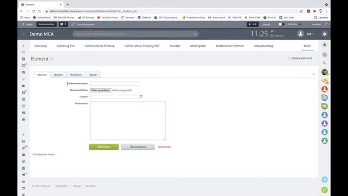The width and height of the screenshot is (348, 196).
Task: Switch to the Bereich tab
Action: pos(58,75)
